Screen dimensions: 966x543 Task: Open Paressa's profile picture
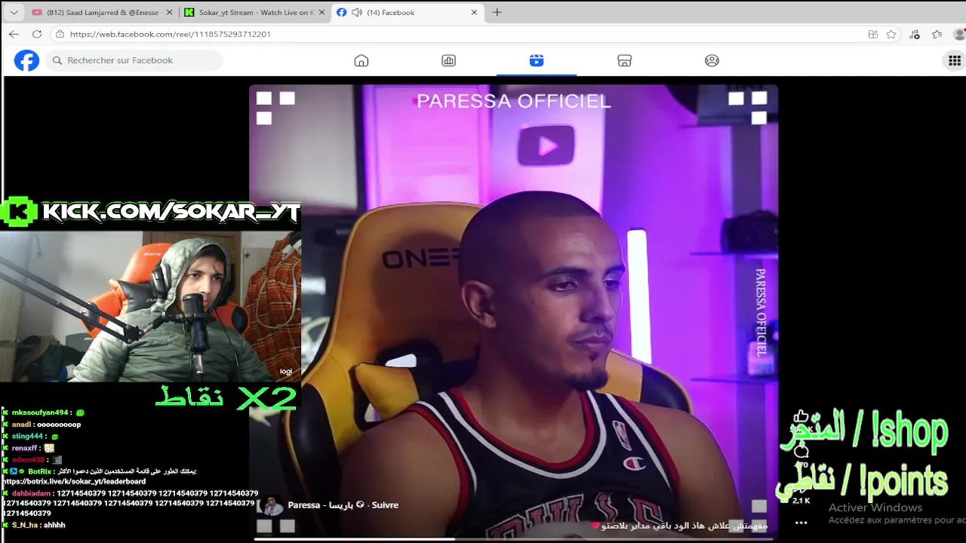(x=270, y=505)
